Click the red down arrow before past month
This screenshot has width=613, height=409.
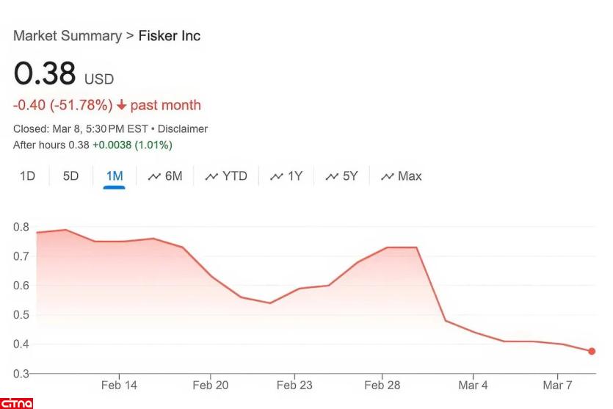[122, 106]
